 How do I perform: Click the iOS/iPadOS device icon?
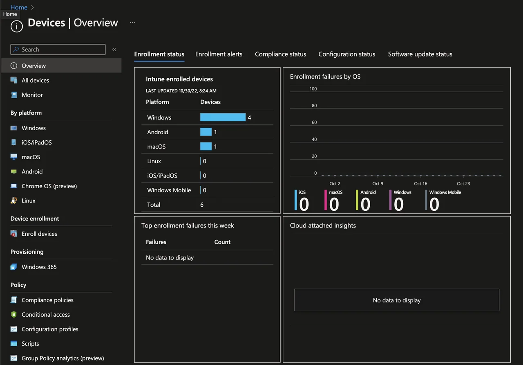14,142
